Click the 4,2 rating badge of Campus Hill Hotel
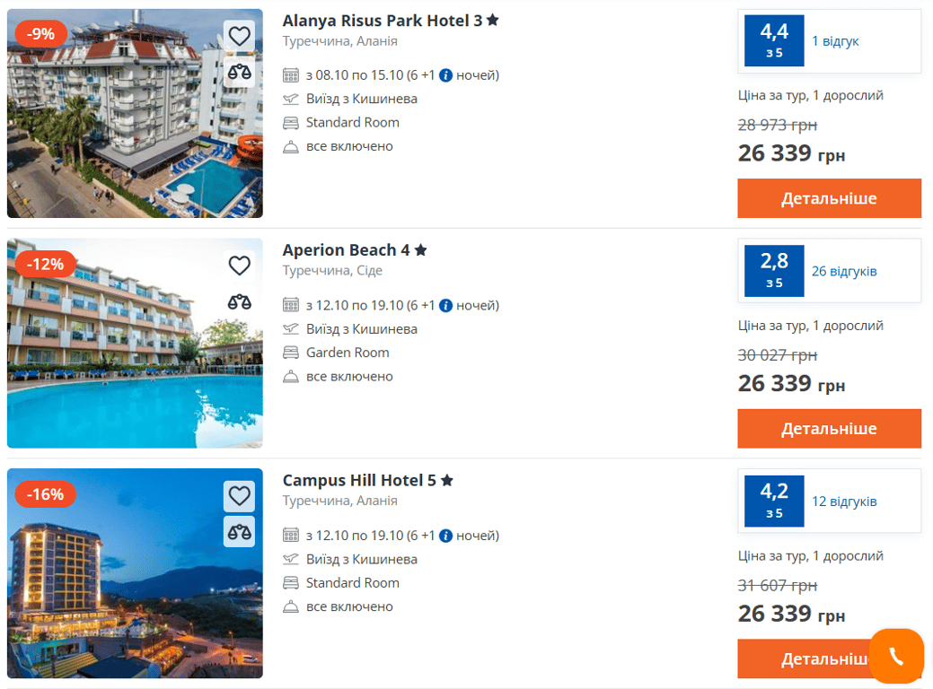 [773, 501]
